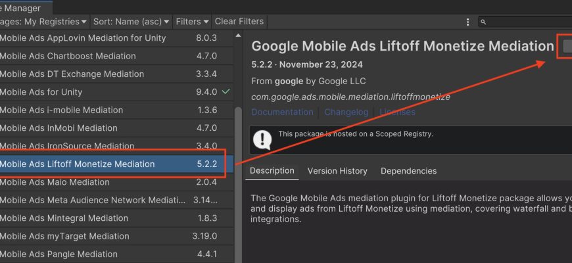Select Mobile Ads Meta Audience Network package

[x=116, y=200]
